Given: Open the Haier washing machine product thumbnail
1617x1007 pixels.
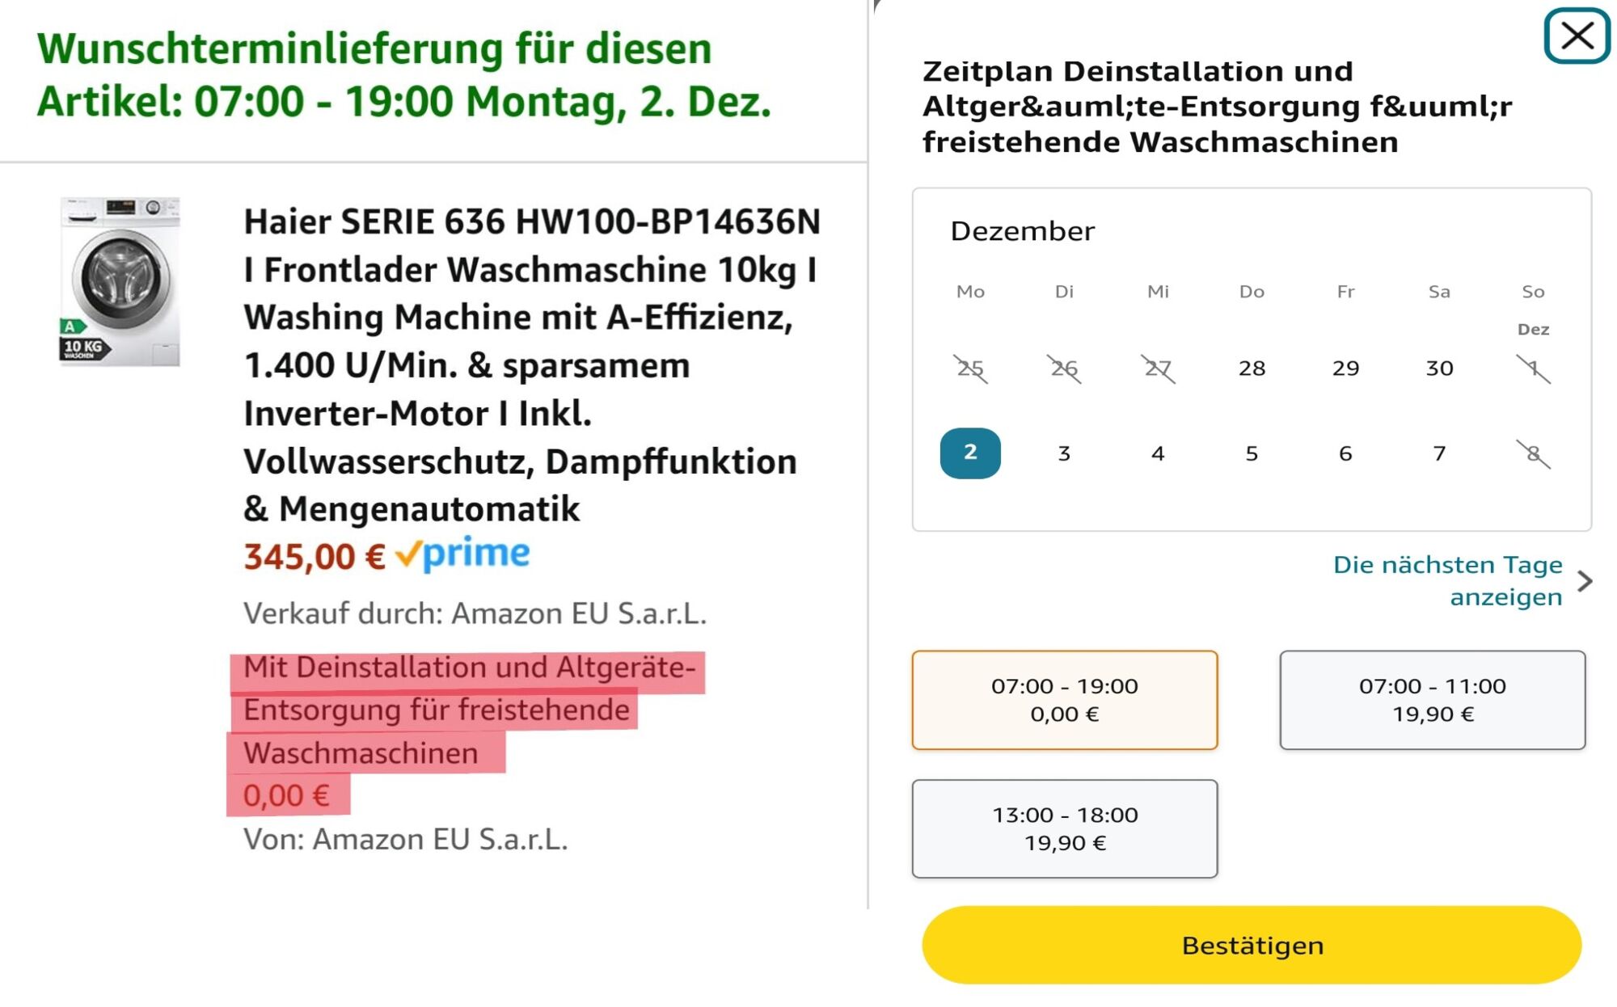Looking at the screenshot, I should (120, 281).
